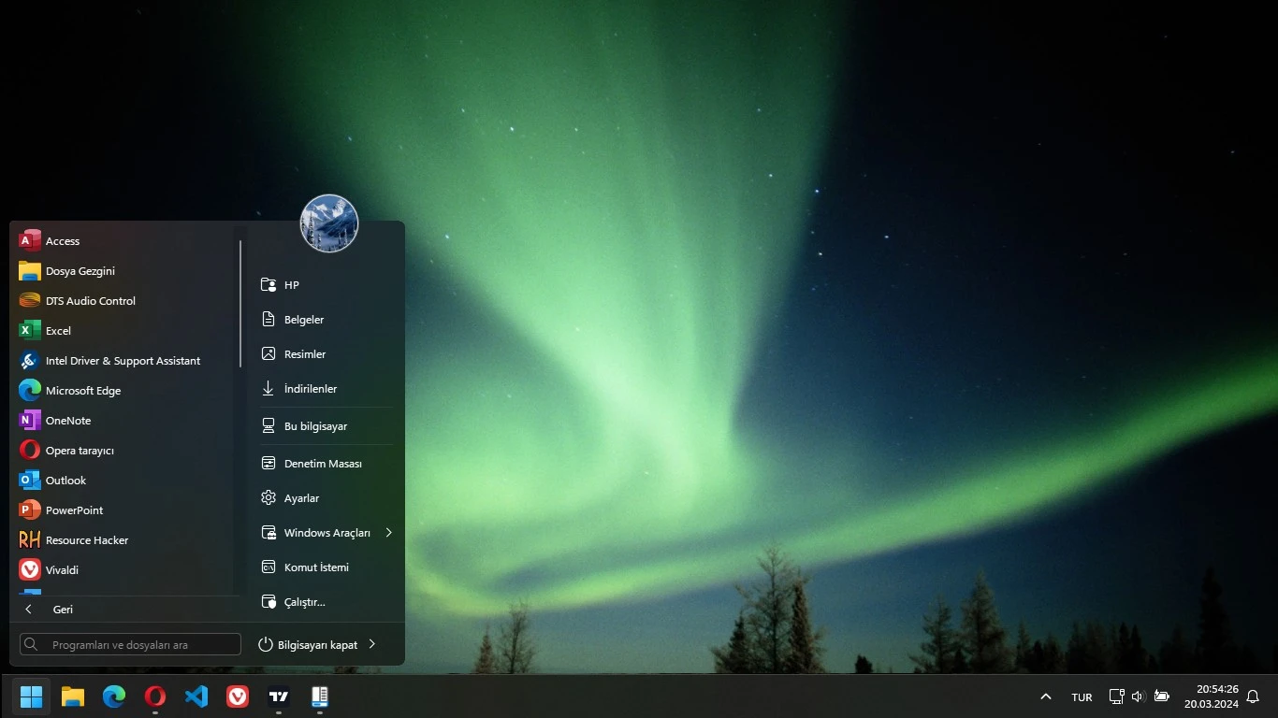Open Outlook from the program list

pos(123,481)
